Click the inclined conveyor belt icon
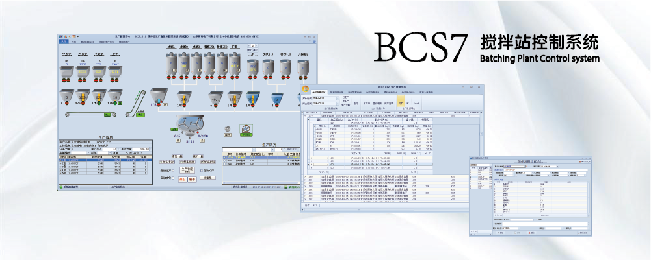 click(x=135, y=100)
